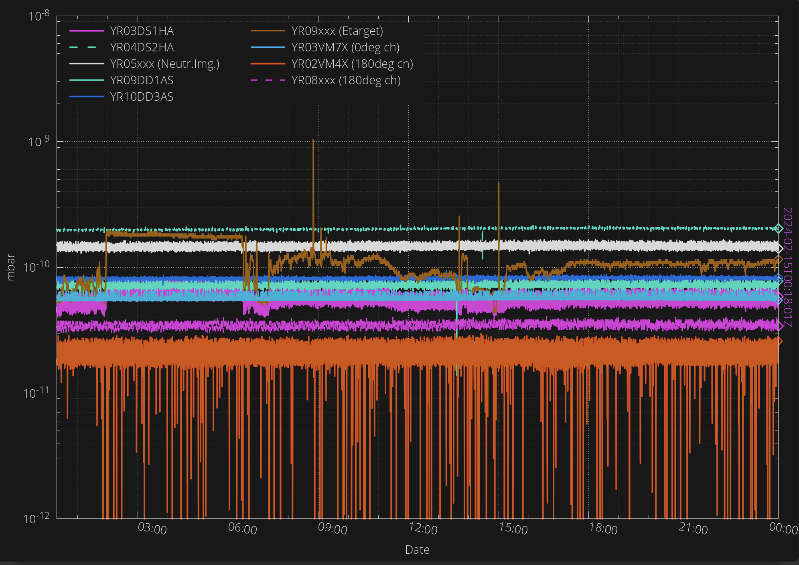Click the teal diamond marker at plot edge
This screenshot has width=799, height=565.
point(778,229)
